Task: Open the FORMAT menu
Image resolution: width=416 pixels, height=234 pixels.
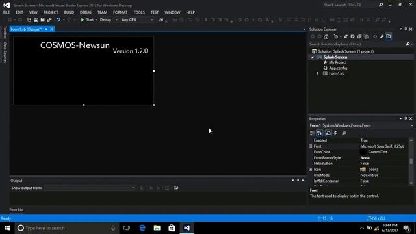Action: tap(120, 12)
